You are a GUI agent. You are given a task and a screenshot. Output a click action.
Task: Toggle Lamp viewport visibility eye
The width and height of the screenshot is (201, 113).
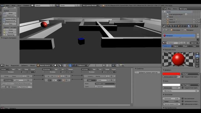194,19
